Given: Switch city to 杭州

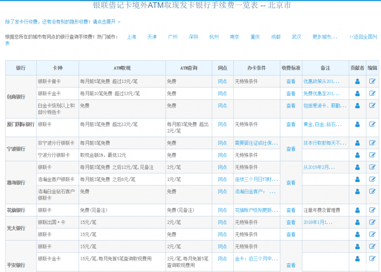Looking at the screenshot, I should pos(214,37).
